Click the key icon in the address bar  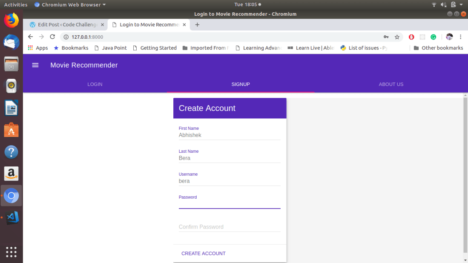[386, 37]
